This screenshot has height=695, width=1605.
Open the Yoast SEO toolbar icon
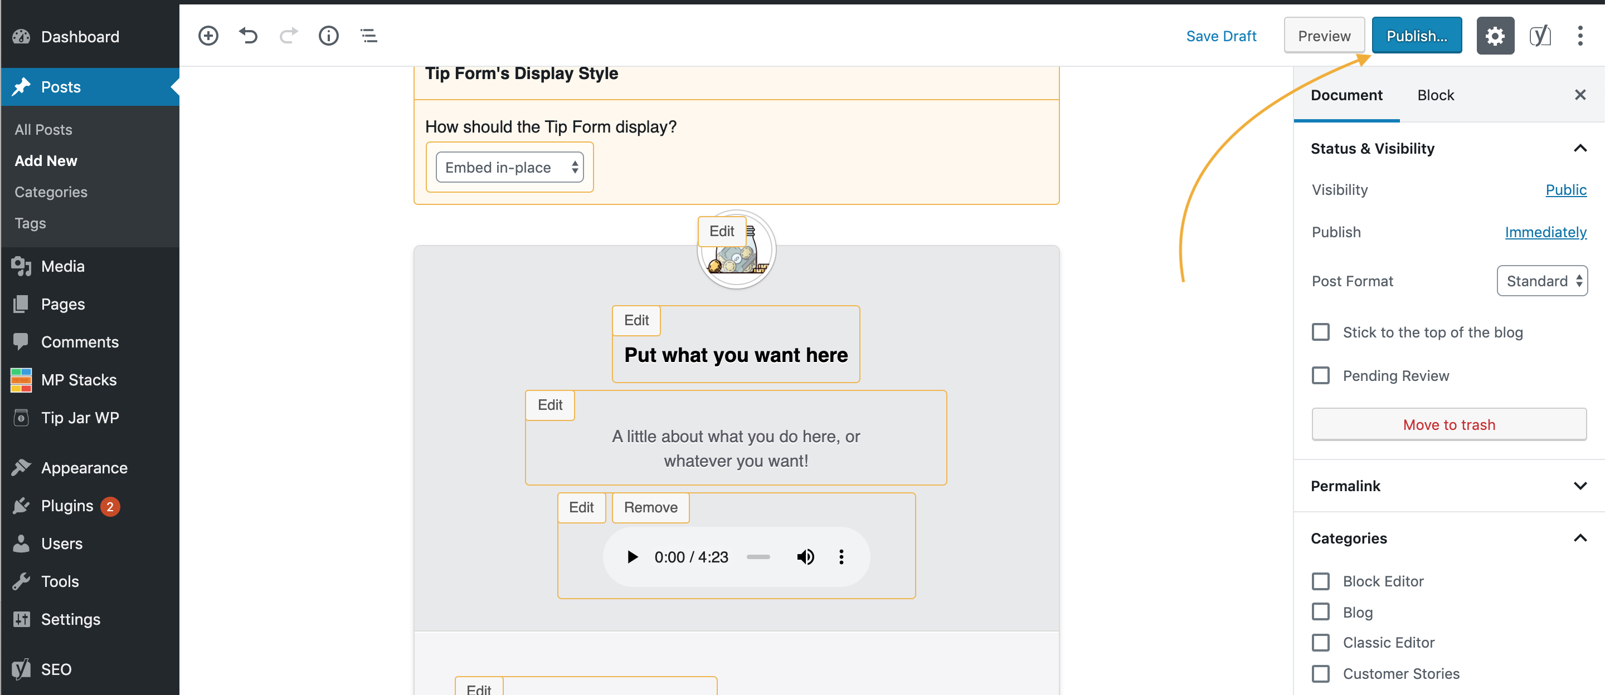1540,36
